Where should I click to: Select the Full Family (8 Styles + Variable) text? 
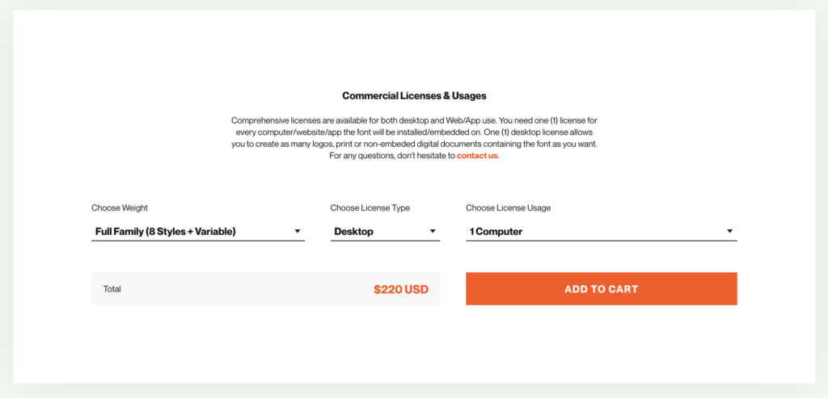tap(165, 232)
